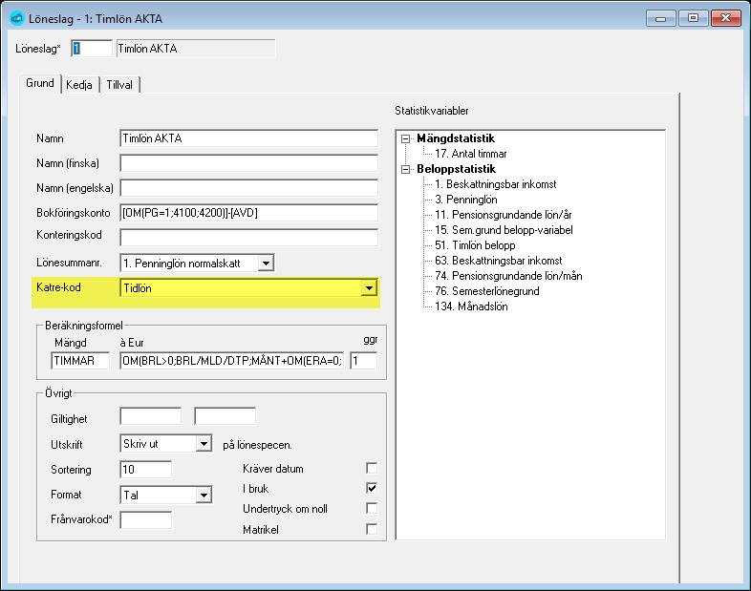Tick the Matrikel checkbox

point(371,529)
